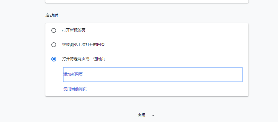Click the white card above 启动时
This screenshot has height=122, width=278.
click(146, 1)
